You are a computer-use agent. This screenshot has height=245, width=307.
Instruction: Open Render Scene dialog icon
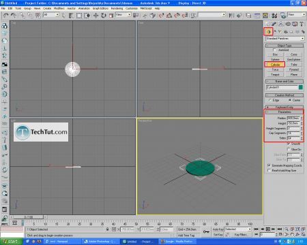point(283,15)
